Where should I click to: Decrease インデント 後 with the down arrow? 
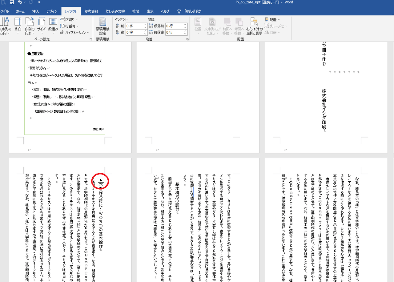pos(145,34)
